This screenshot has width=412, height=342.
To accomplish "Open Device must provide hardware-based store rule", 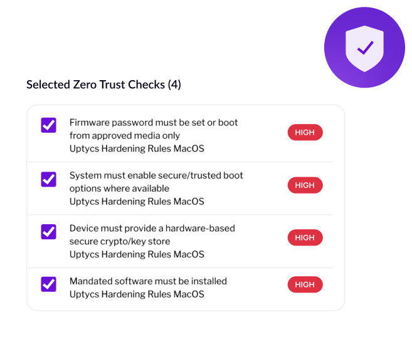I will [x=152, y=235].
